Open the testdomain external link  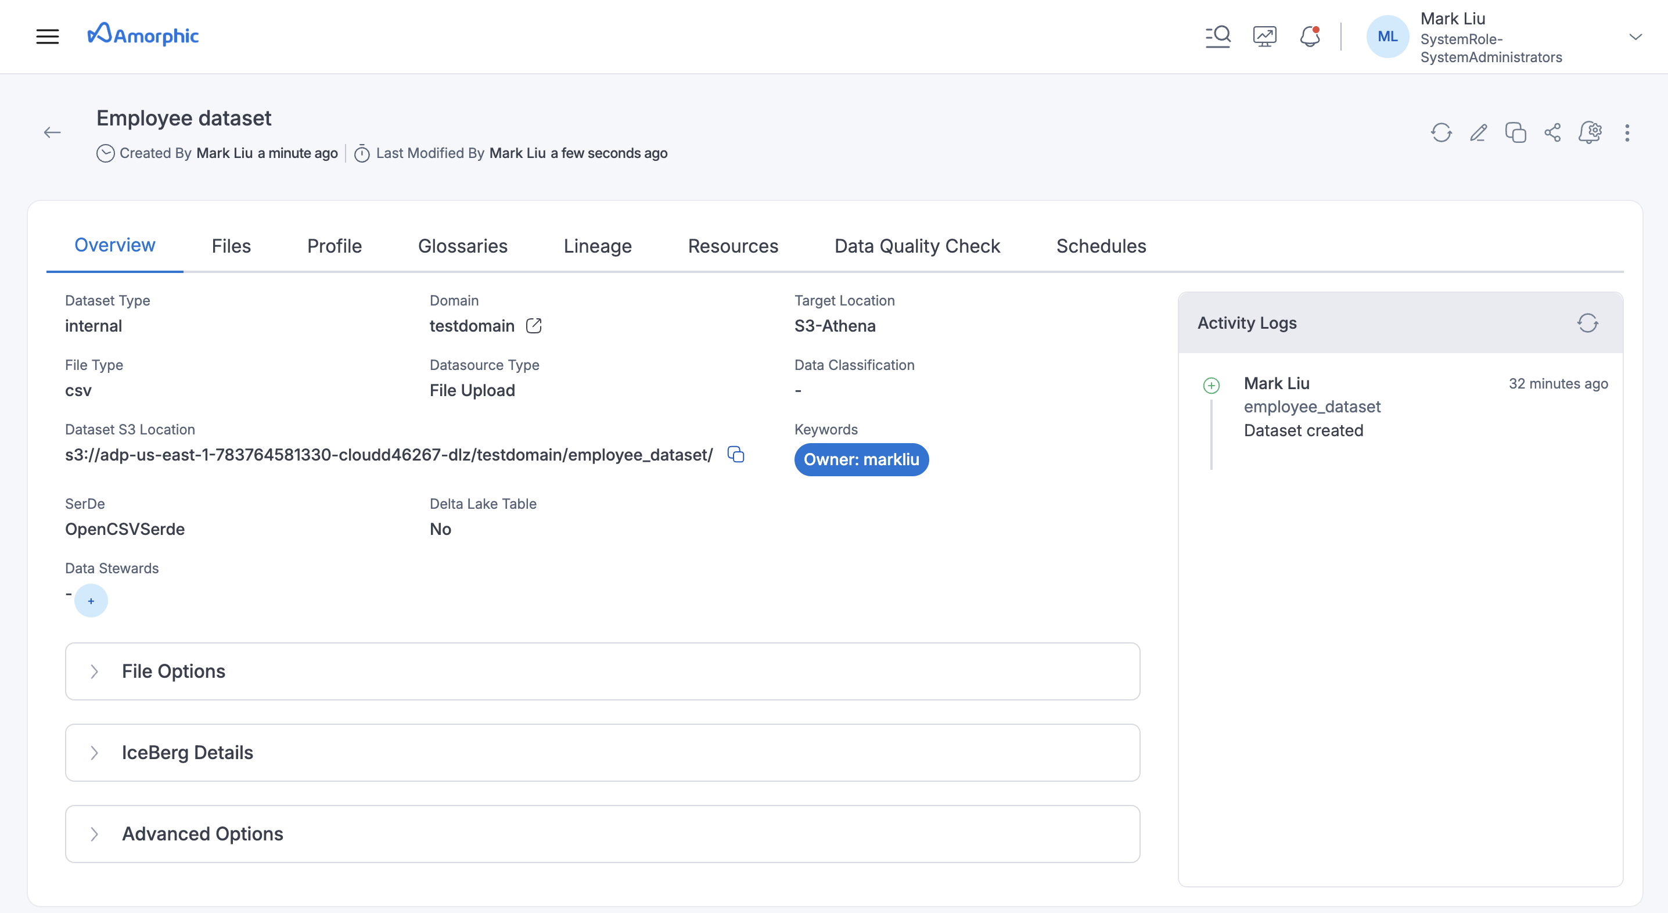click(534, 326)
